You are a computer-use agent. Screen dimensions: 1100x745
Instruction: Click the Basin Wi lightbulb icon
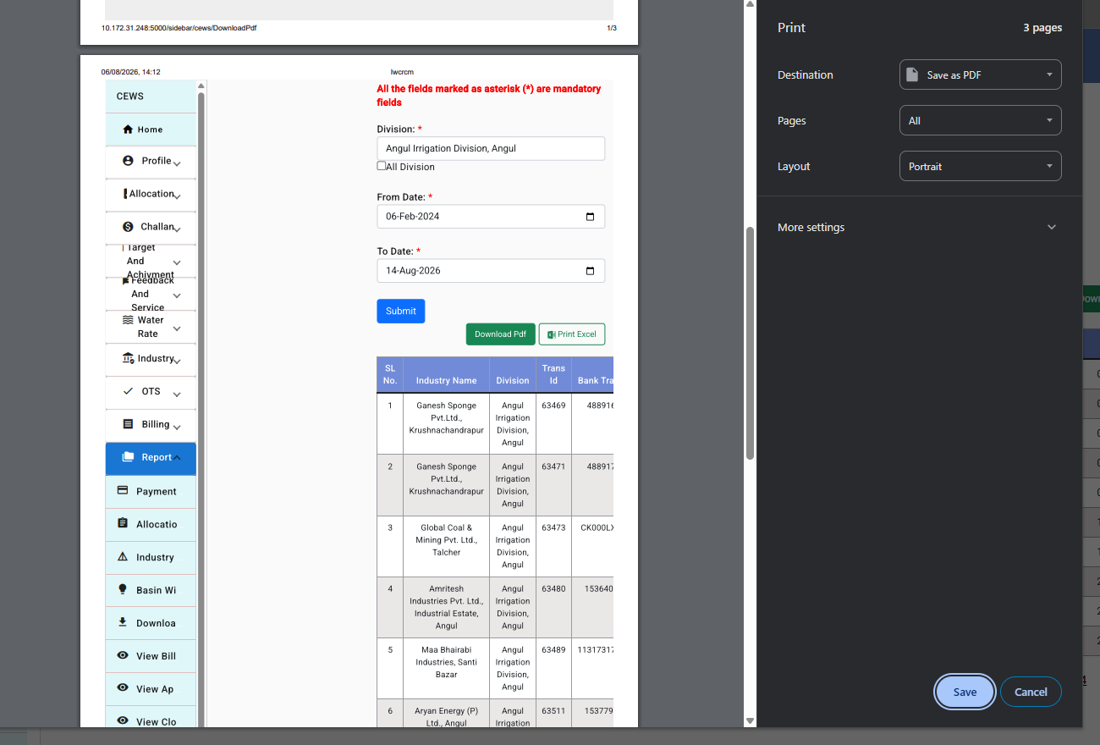(122, 589)
